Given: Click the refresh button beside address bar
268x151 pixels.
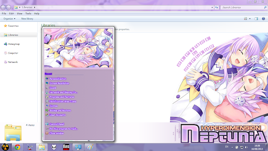Looking at the screenshot, I should point(216,8).
